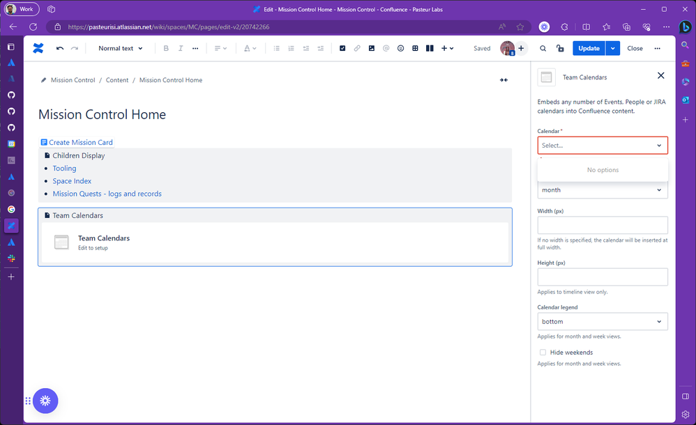Toggle bold formatting

[166, 48]
